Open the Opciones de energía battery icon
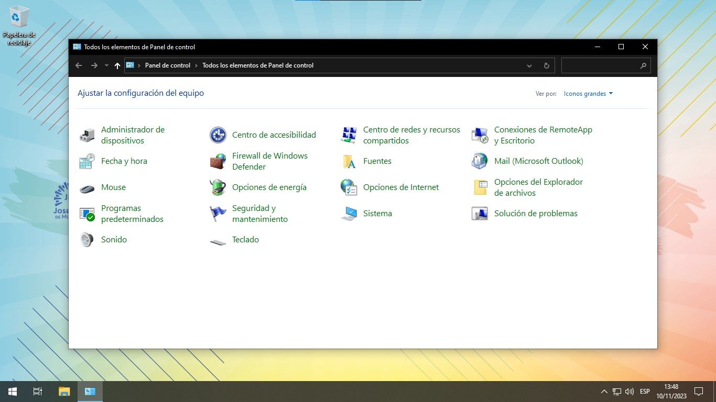Image resolution: width=716 pixels, height=402 pixels. pyautogui.click(x=218, y=187)
